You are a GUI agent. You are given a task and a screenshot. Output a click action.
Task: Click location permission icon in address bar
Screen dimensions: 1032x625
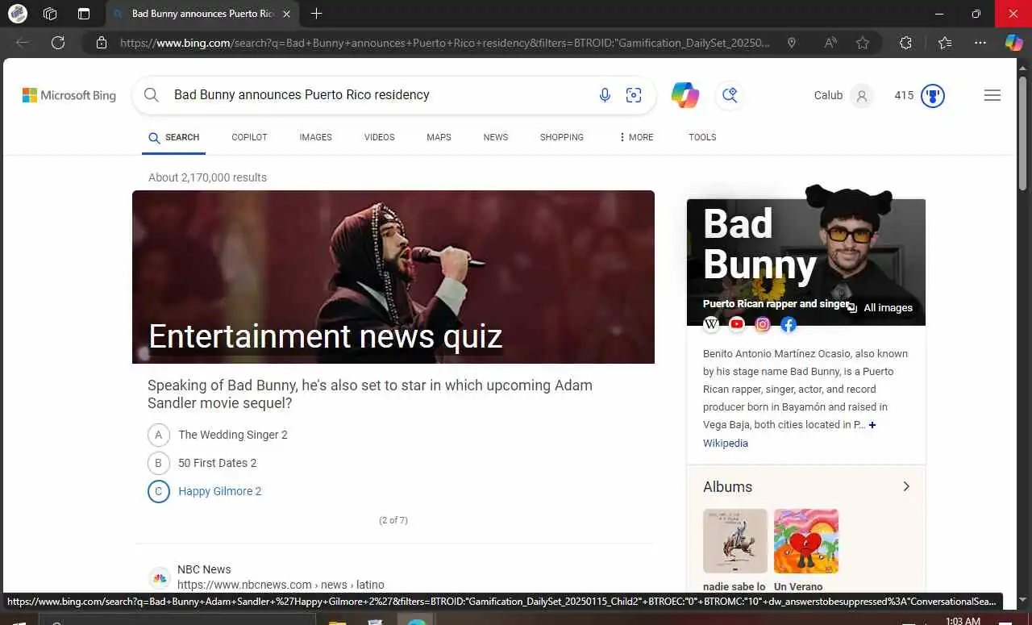(x=792, y=43)
